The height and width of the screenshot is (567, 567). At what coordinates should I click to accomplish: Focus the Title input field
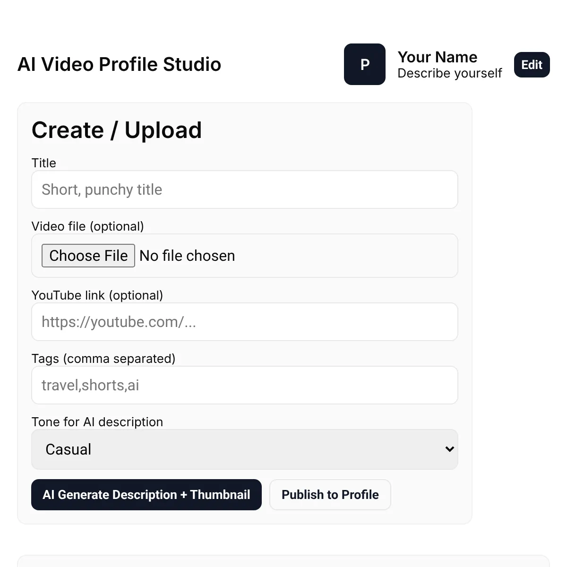(x=245, y=189)
